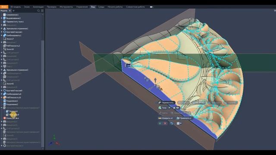
Task: Open the ribbon display options dropdown
Action: point(152,7)
